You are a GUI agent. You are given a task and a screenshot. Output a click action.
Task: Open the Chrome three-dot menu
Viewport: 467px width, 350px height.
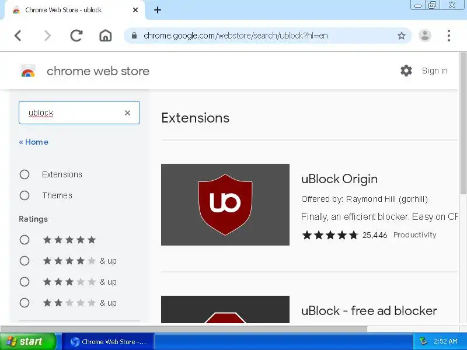click(x=448, y=36)
